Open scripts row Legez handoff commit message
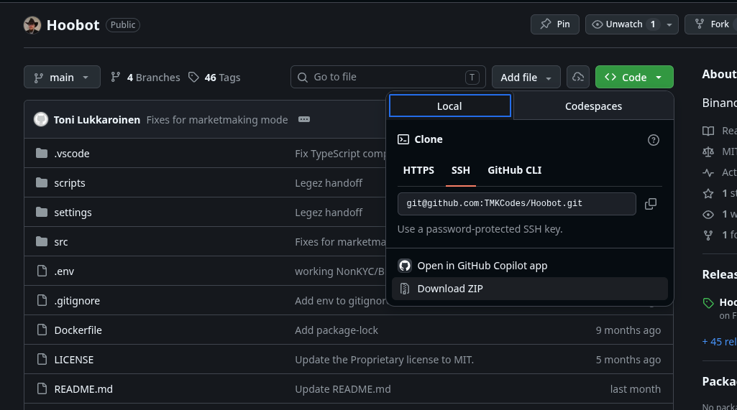Image resolution: width=737 pixels, height=410 pixels. (x=329, y=183)
